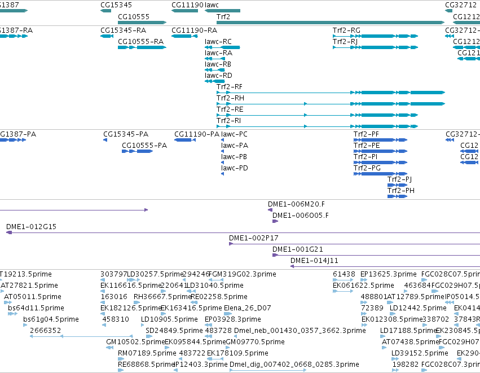Open the Trf2-RI transcript label
The width and height of the screenshot is (480, 373).
pos(228,121)
